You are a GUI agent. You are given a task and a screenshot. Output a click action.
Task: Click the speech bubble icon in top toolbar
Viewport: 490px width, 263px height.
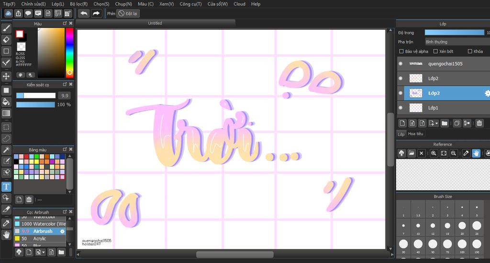[x=28, y=13]
